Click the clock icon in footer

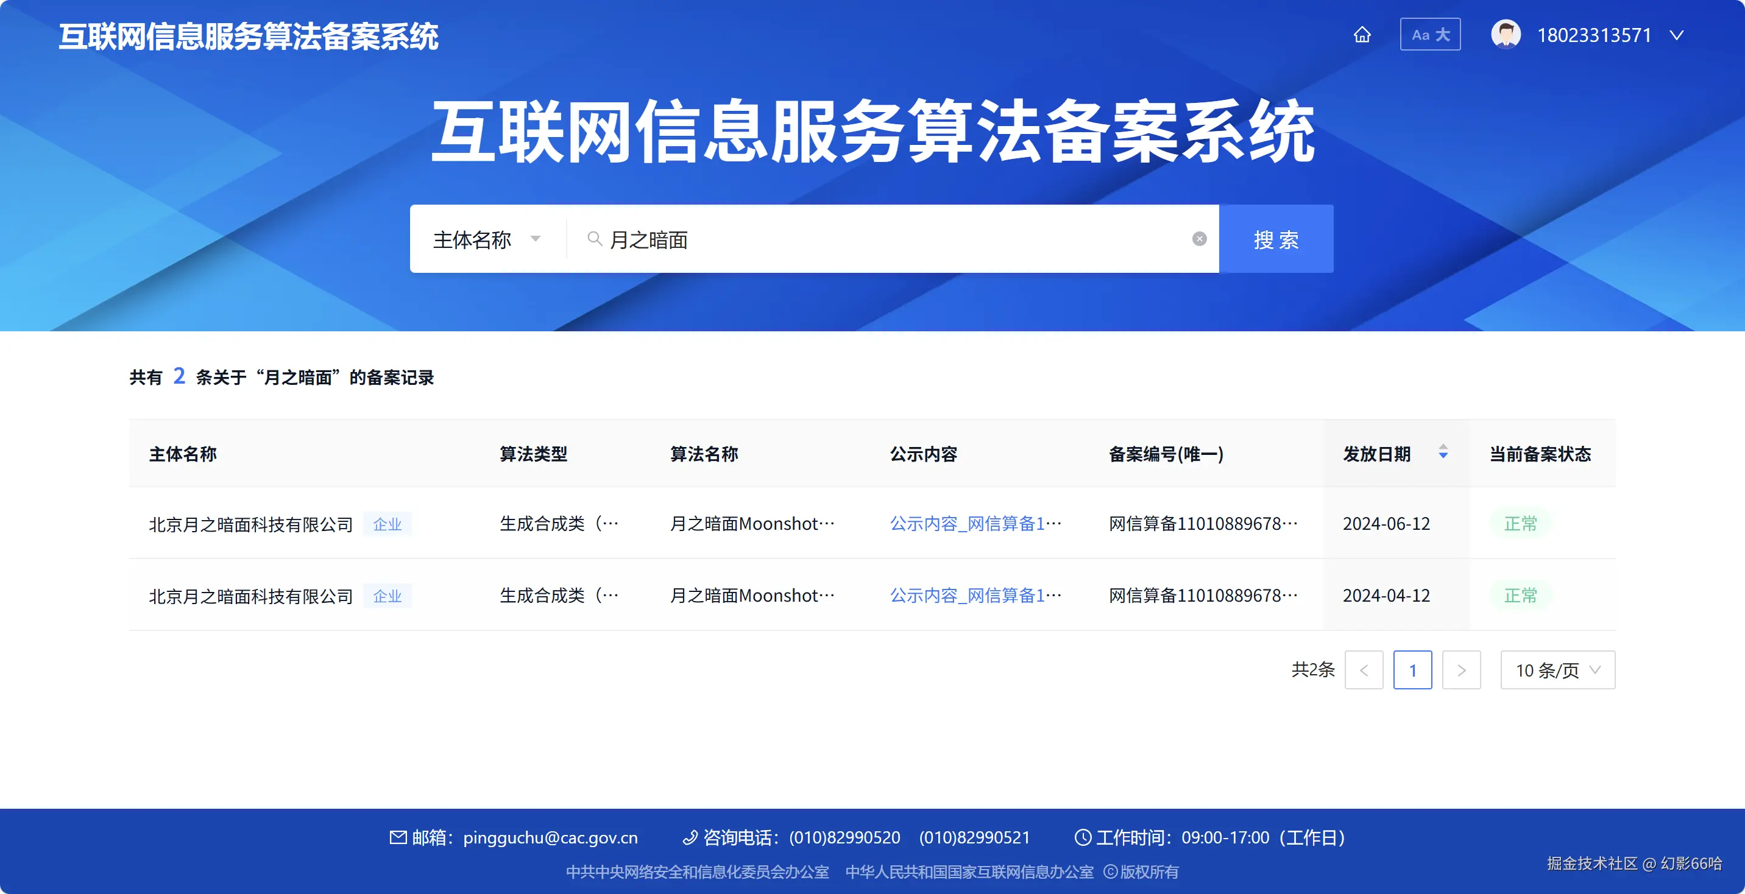(1083, 838)
